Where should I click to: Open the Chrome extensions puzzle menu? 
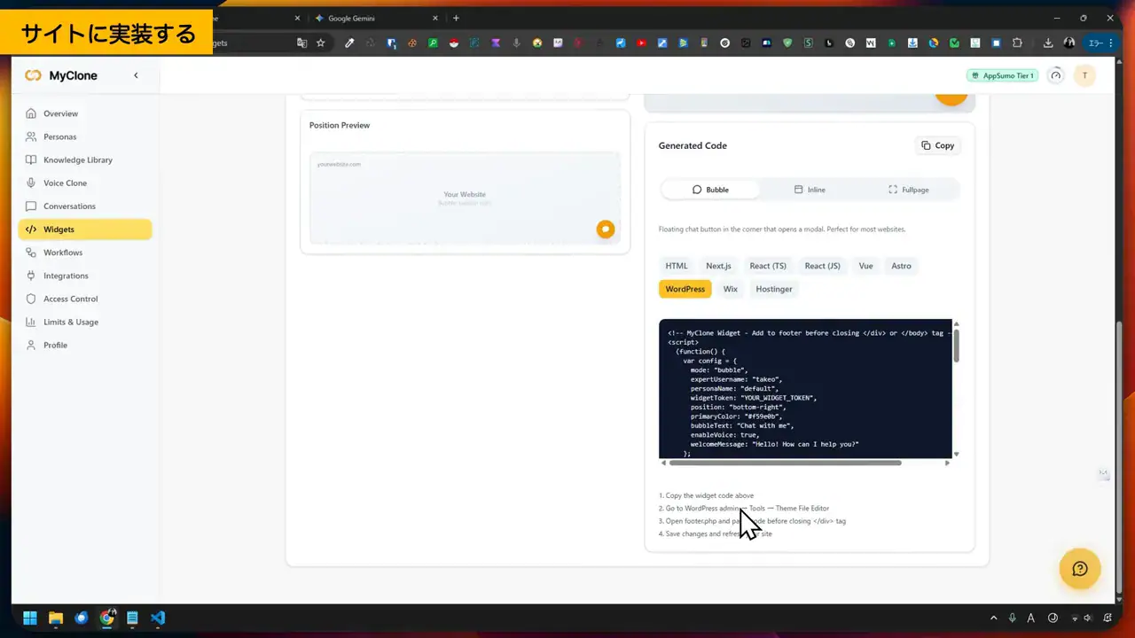tap(1017, 43)
